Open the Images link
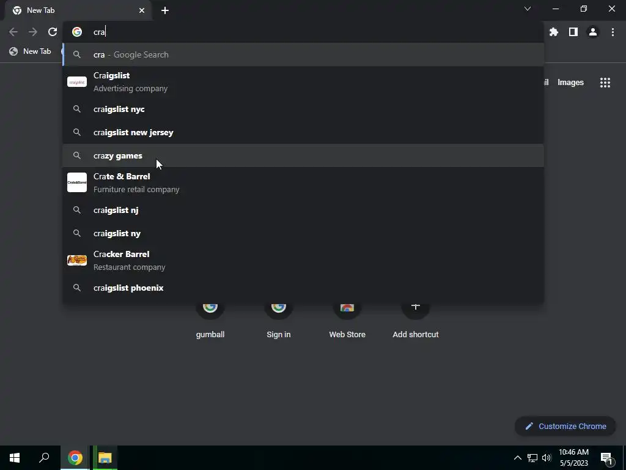The image size is (626, 470). [x=570, y=83]
